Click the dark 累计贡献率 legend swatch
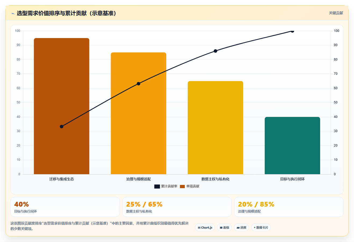The image size is (354, 242). click(x=157, y=187)
